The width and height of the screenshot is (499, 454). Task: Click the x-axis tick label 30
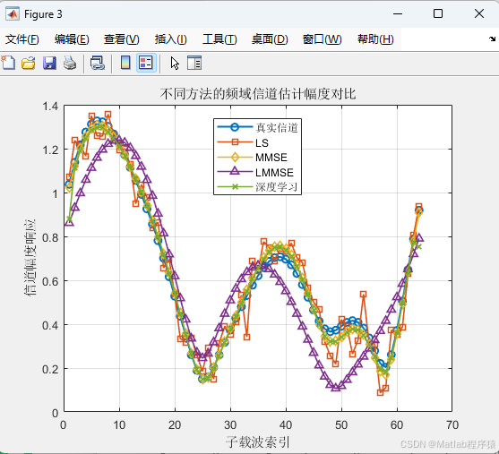[230, 425]
